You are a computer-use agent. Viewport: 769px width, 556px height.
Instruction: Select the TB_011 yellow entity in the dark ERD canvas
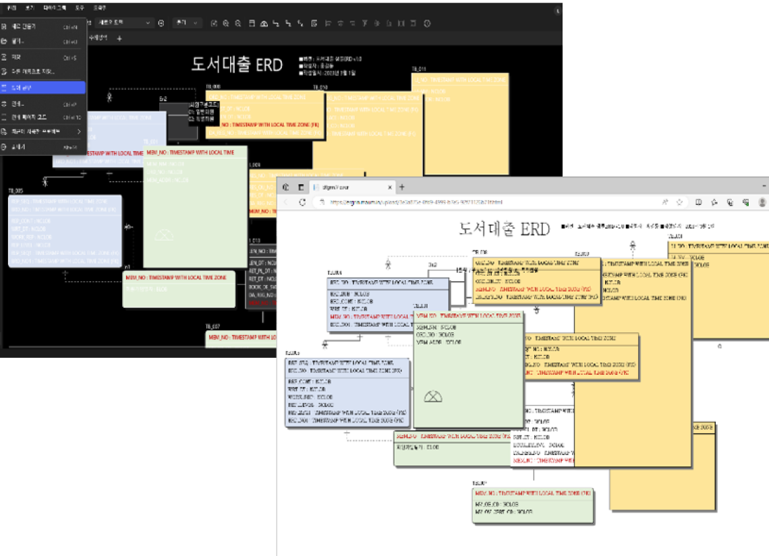tap(459, 125)
